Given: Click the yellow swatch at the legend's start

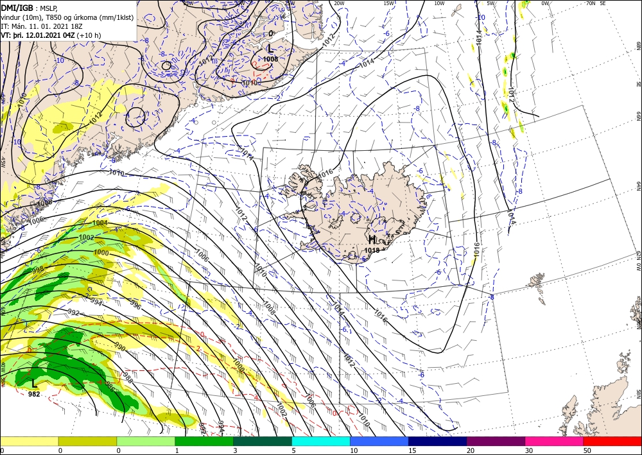Looking at the screenshot, I should [29, 441].
